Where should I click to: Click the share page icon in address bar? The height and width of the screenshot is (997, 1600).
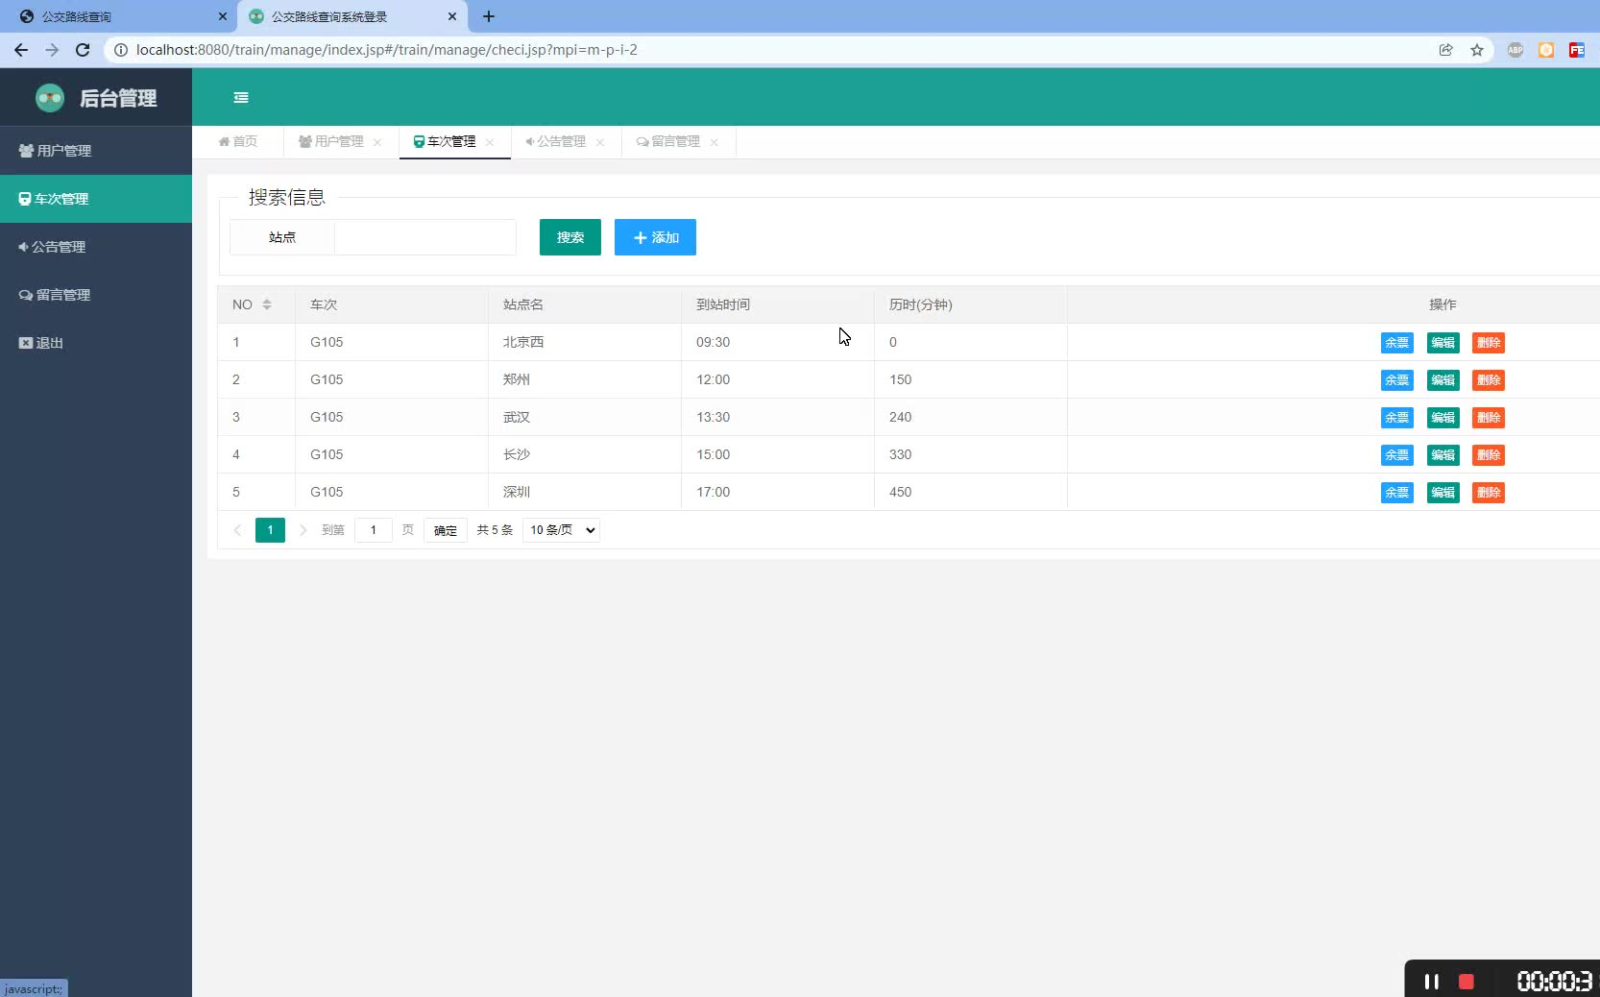point(1445,50)
